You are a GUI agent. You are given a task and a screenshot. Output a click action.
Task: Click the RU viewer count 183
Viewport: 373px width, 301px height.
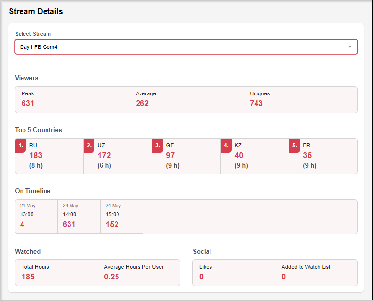[36, 156]
